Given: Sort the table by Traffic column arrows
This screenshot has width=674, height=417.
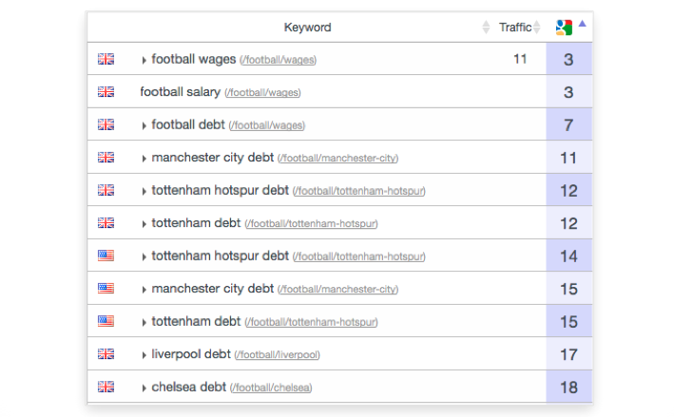Looking at the screenshot, I should [x=536, y=28].
